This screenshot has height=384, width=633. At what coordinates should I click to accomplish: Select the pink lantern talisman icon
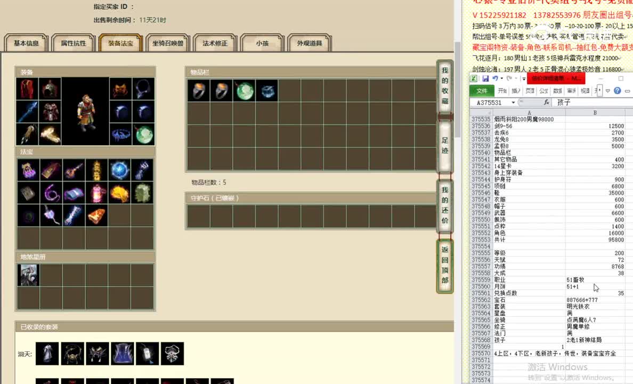click(97, 193)
